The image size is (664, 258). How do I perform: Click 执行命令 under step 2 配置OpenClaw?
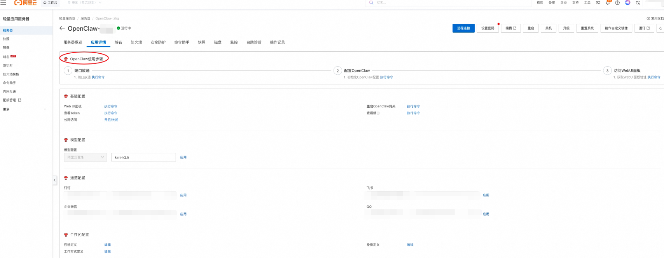[x=386, y=77]
